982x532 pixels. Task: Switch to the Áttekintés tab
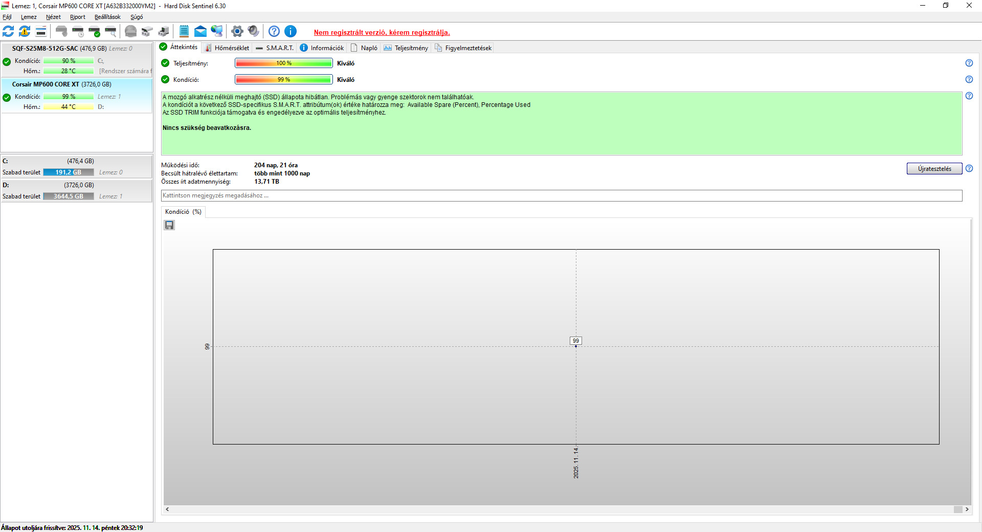178,47
